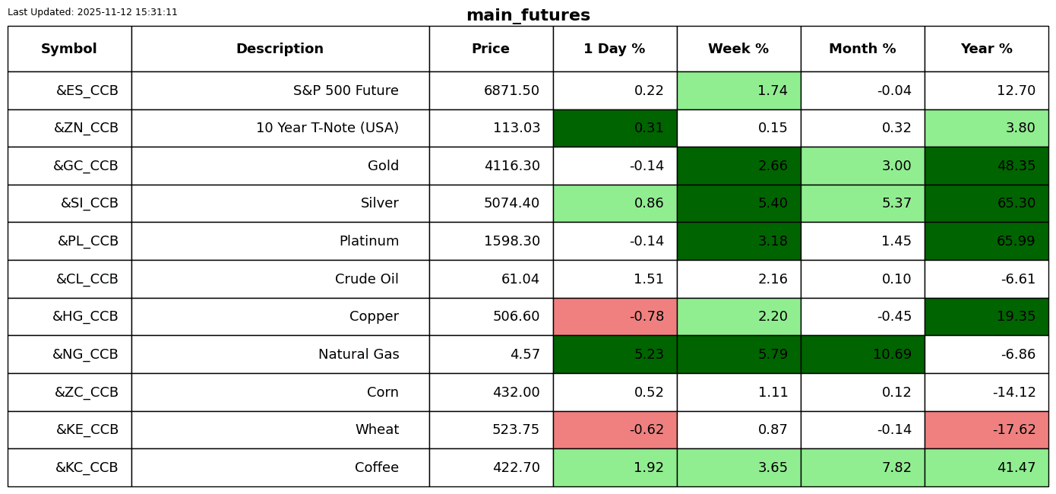Image resolution: width=1056 pixels, height=494 pixels.
Task: Click the Copper -0.78 red cell
Action: [615, 316]
